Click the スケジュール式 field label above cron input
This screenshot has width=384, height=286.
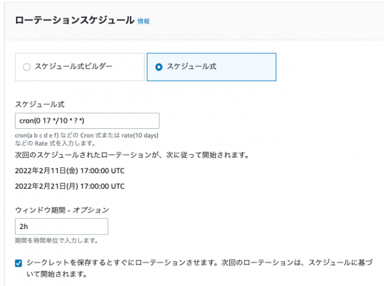40,104
